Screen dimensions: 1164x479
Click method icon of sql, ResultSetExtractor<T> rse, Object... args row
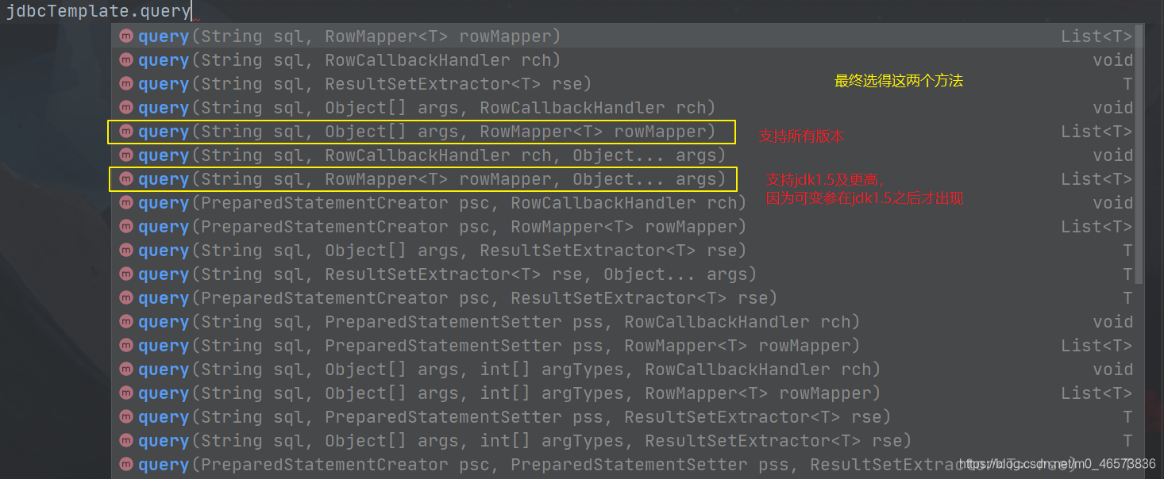coord(125,274)
